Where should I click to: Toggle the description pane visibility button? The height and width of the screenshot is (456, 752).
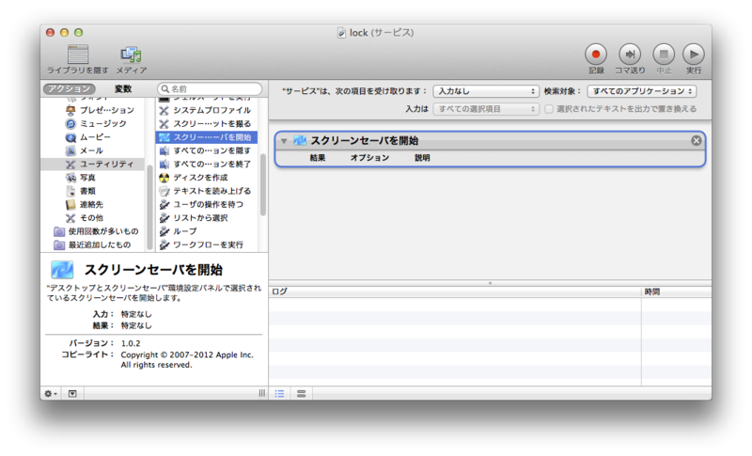click(x=72, y=394)
